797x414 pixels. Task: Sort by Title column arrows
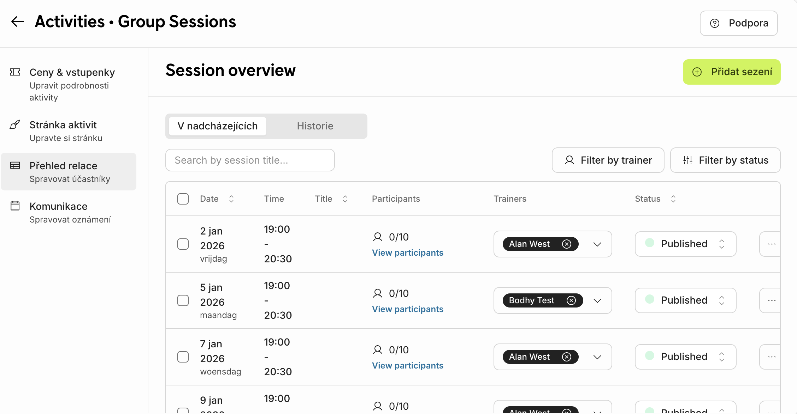pos(345,199)
